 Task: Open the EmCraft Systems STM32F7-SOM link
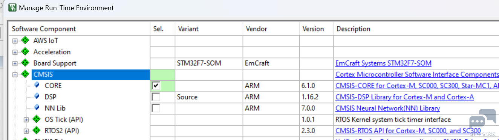383,63
